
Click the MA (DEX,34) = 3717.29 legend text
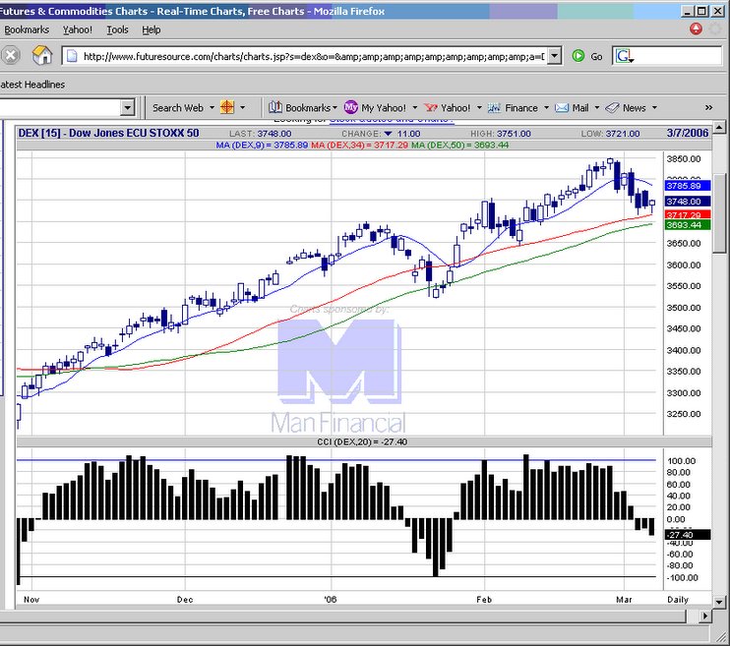[x=359, y=146]
